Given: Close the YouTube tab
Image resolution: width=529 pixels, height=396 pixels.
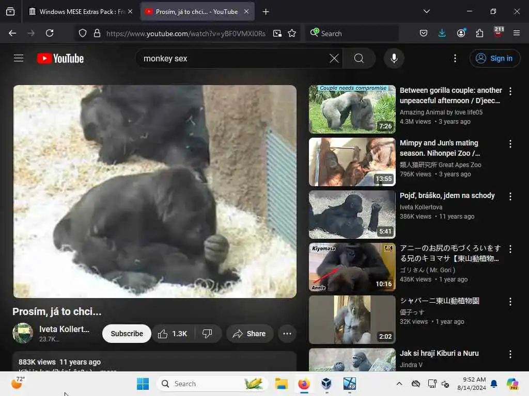Looking at the screenshot, I should coord(246,11).
